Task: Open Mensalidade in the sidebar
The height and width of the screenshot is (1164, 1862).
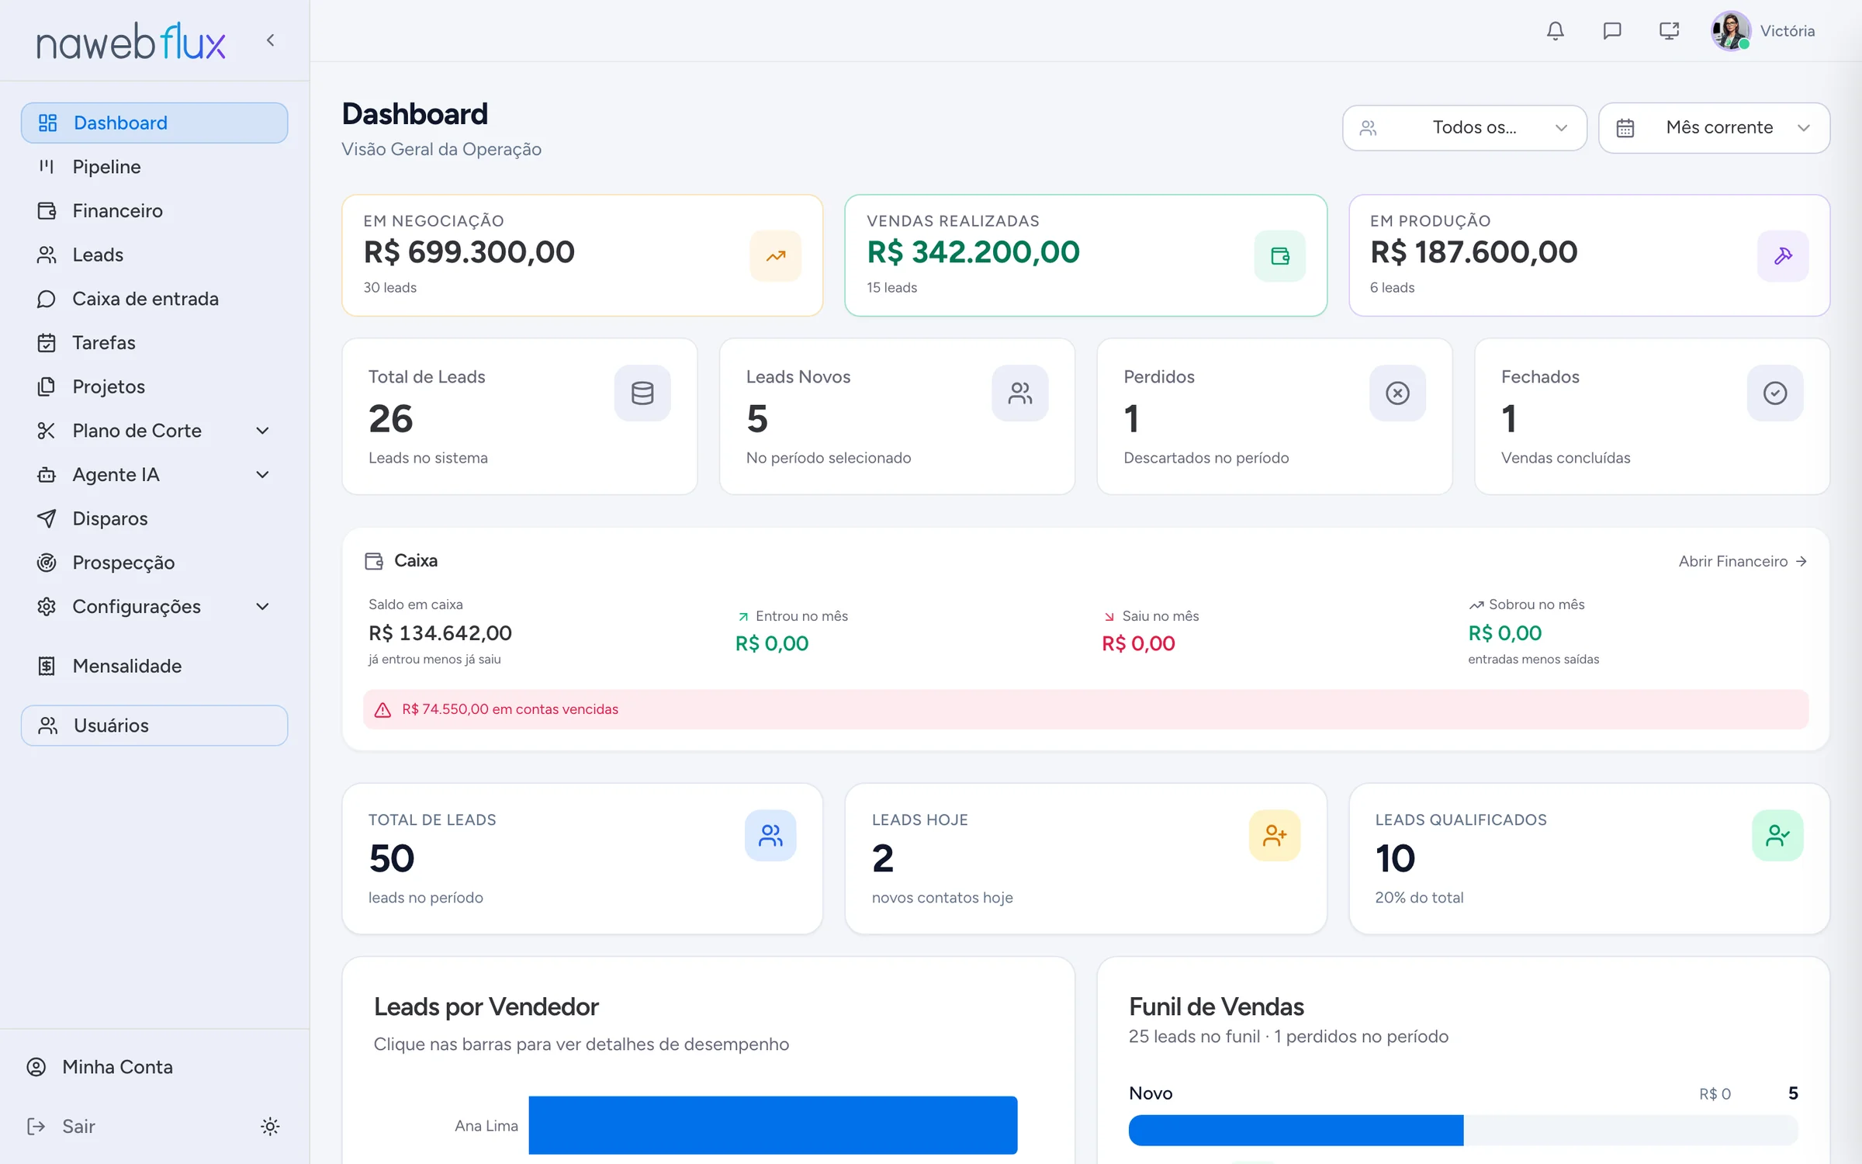Action: (x=154, y=666)
